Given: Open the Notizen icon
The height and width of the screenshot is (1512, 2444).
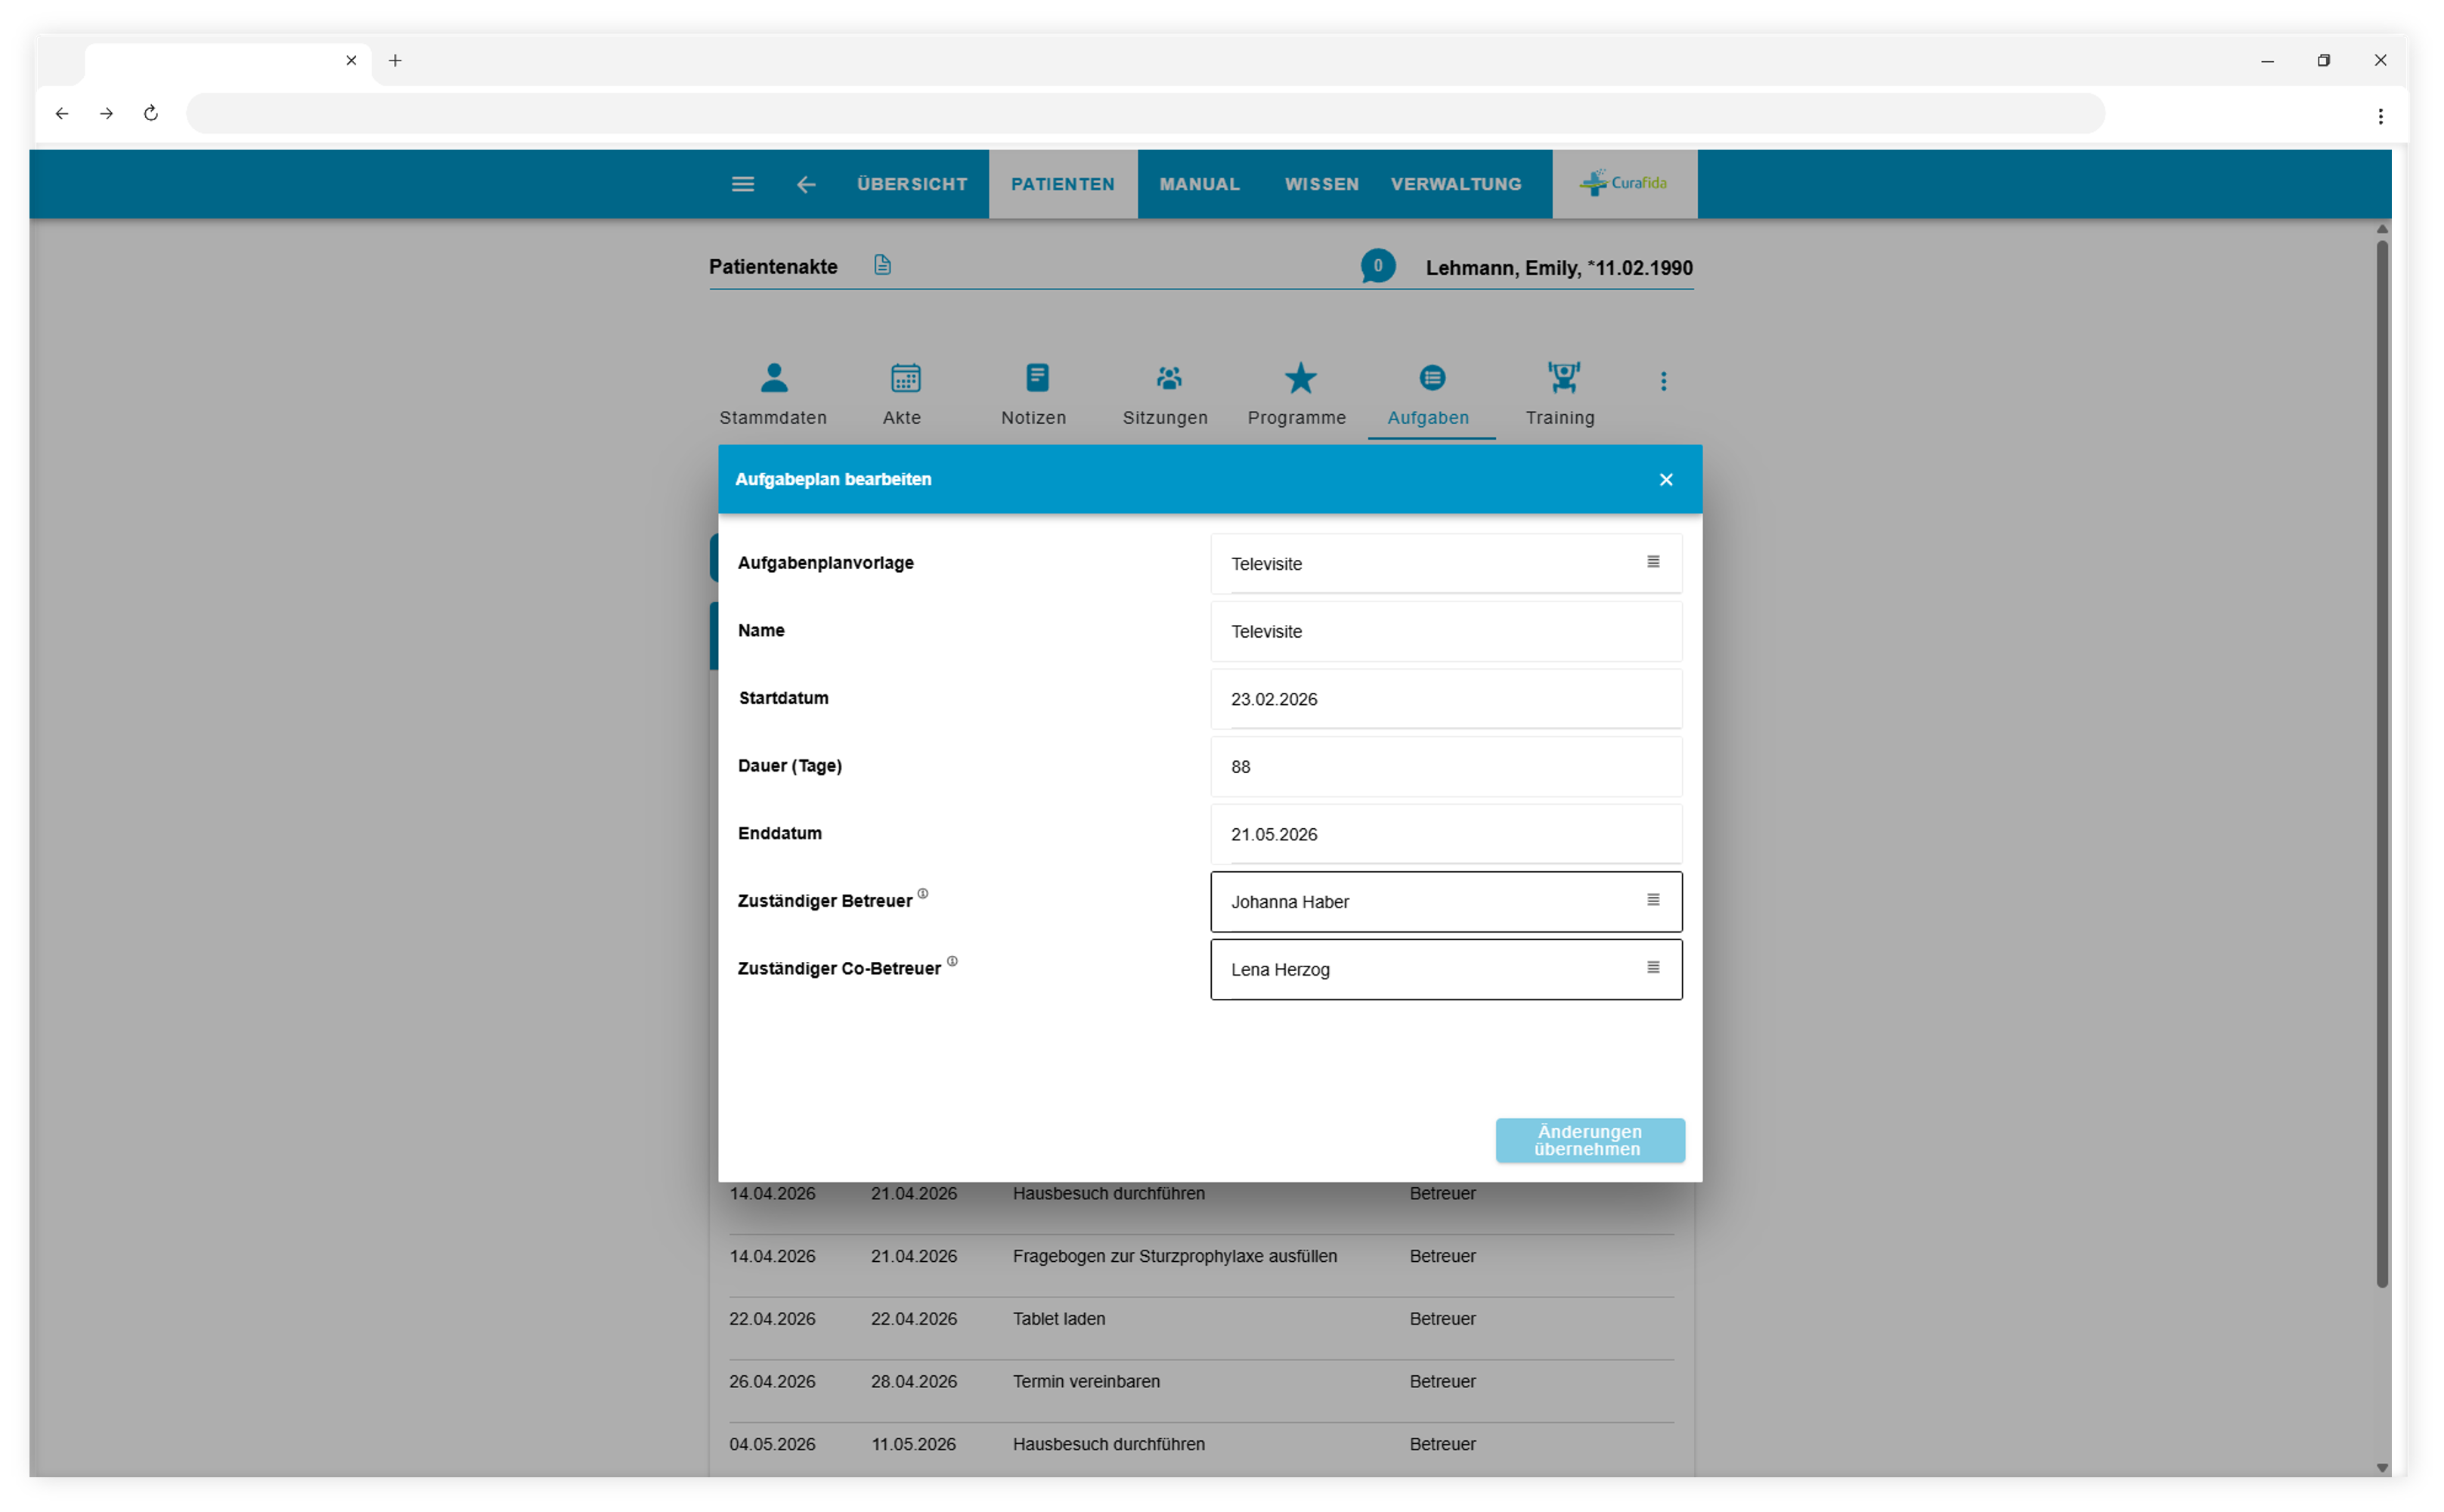Looking at the screenshot, I should tap(1037, 378).
